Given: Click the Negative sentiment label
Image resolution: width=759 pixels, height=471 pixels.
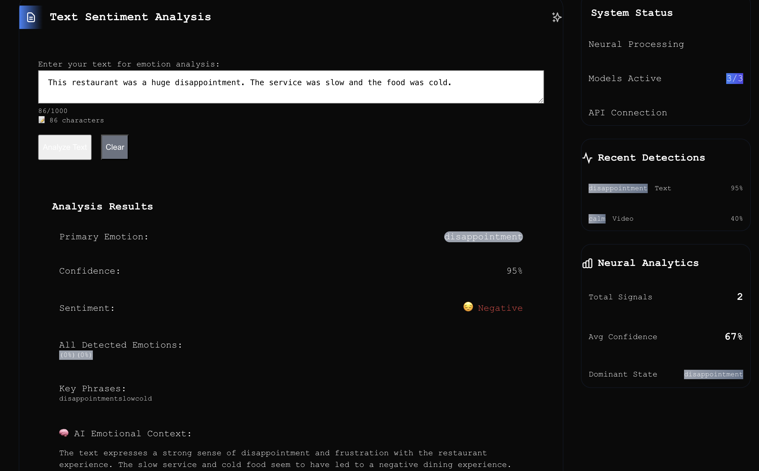Looking at the screenshot, I should pyautogui.click(x=500, y=308).
